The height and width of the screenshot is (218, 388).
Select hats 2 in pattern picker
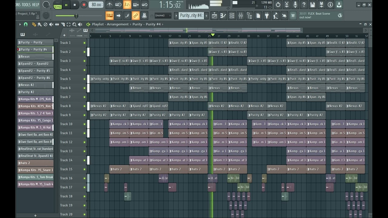click(35, 163)
